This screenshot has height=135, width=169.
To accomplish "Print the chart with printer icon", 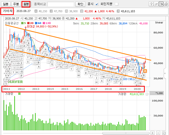I will point(166,4).
